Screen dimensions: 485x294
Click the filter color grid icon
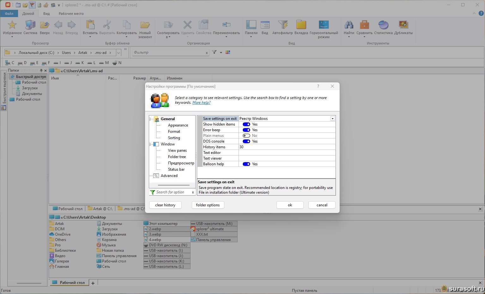[228, 52]
